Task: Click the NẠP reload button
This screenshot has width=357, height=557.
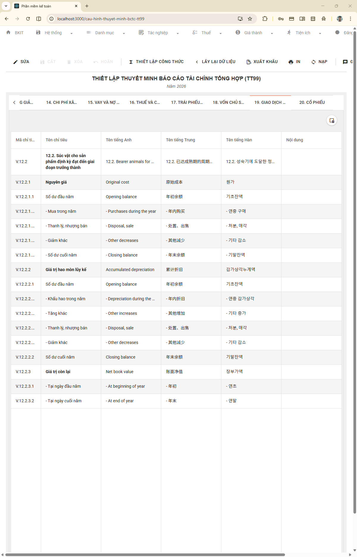Action: (319, 62)
